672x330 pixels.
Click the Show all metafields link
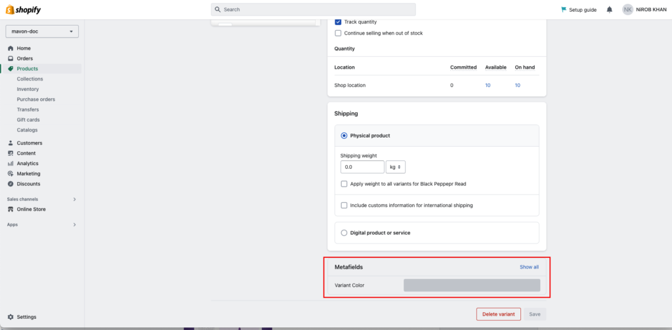tap(530, 267)
